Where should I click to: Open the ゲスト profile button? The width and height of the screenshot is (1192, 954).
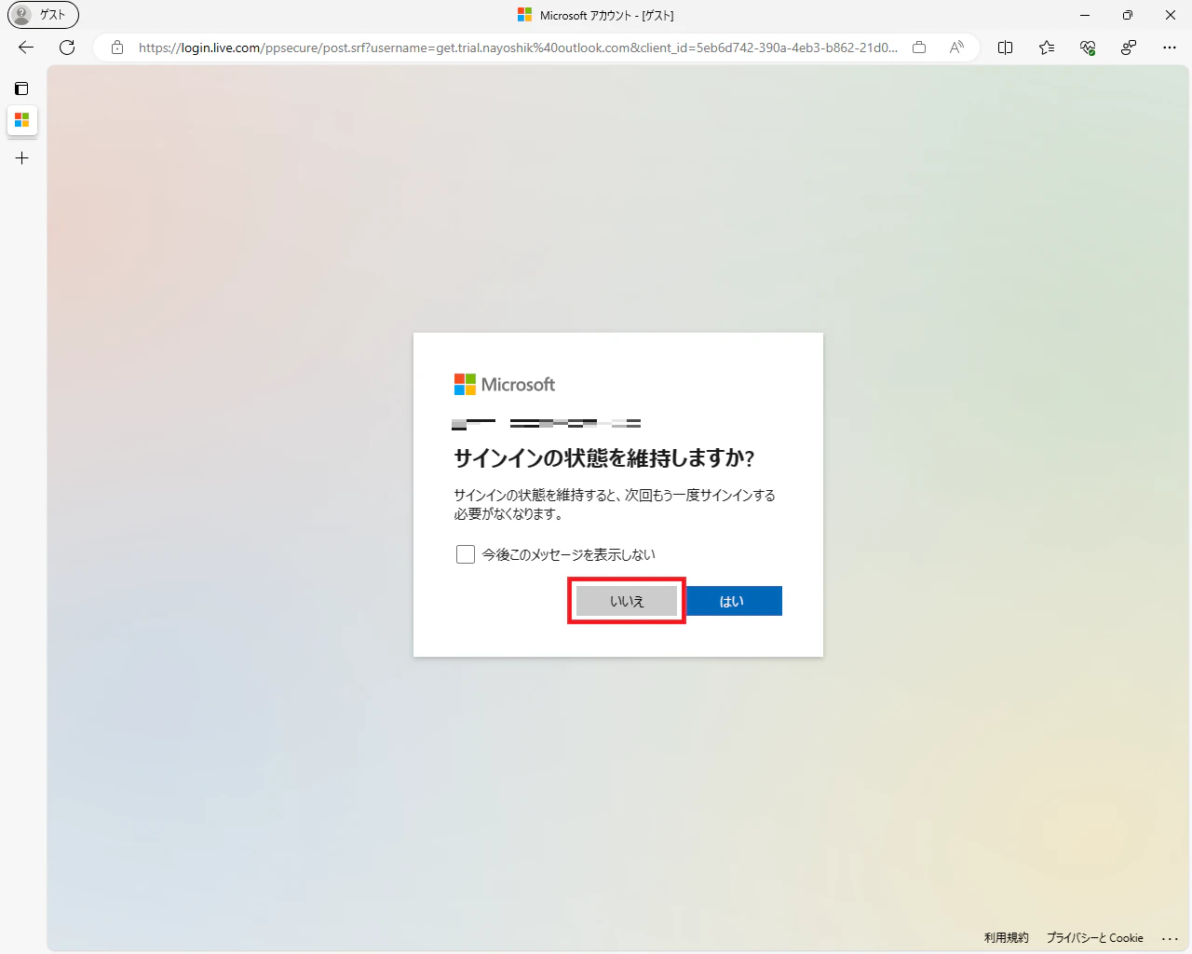[43, 15]
